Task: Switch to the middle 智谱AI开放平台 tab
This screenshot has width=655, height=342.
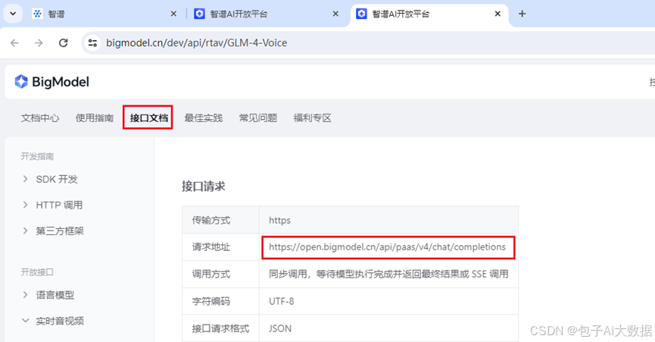Action: [x=267, y=14]
